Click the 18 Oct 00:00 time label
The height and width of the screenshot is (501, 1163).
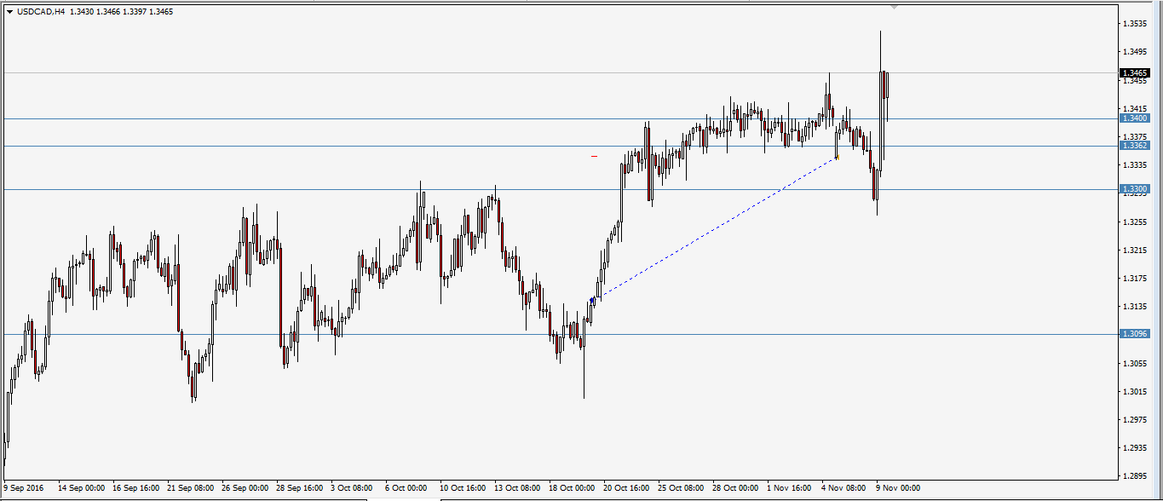(573, 488)
